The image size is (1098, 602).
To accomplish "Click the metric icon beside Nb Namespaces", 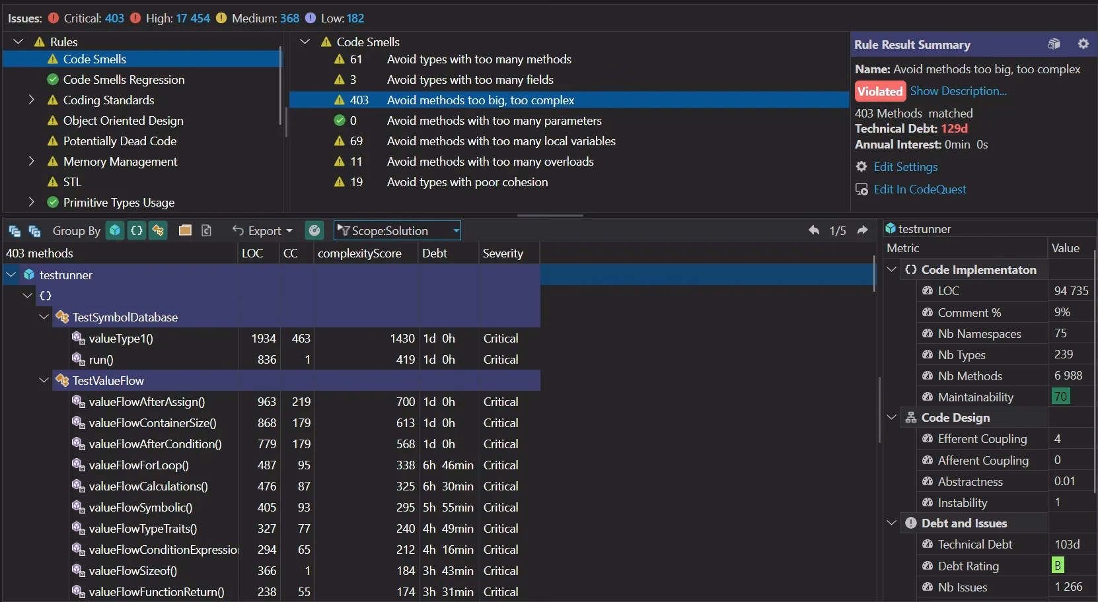I will (928, 333).
